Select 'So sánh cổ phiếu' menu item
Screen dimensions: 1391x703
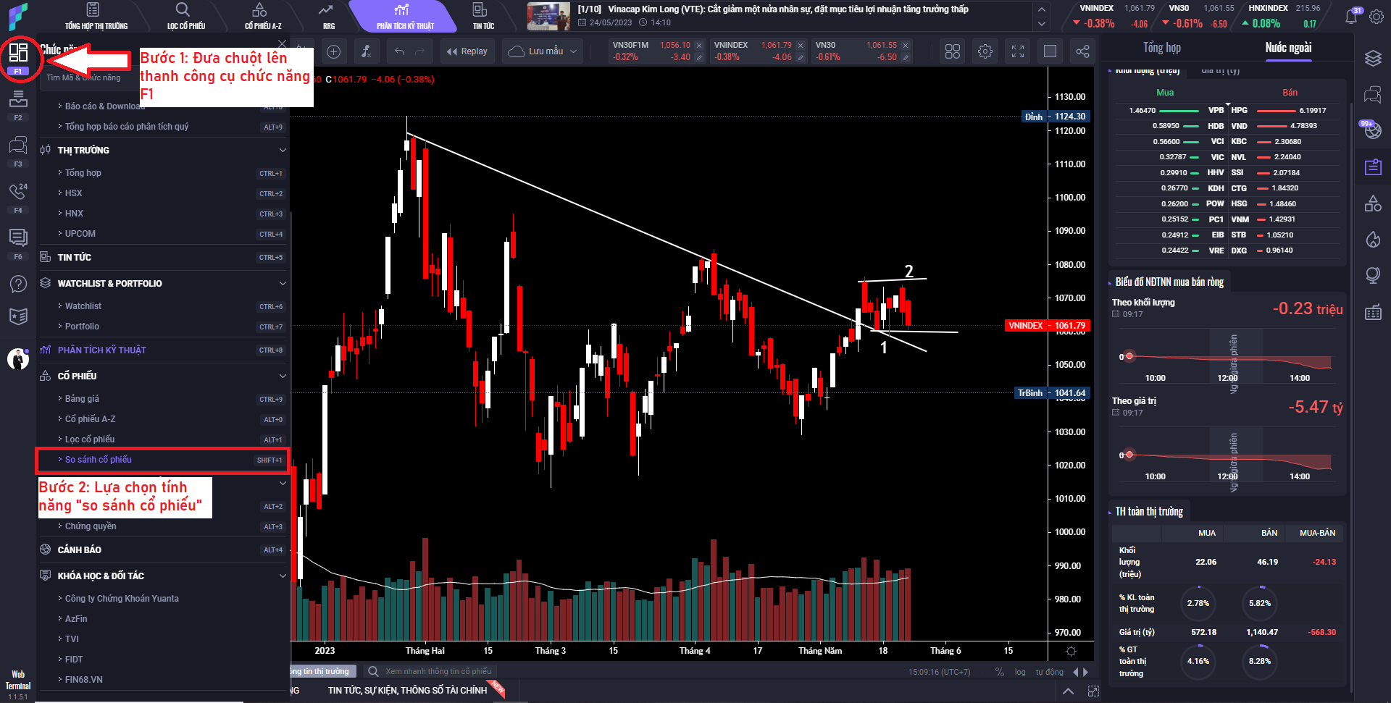(x=99, y=460)
